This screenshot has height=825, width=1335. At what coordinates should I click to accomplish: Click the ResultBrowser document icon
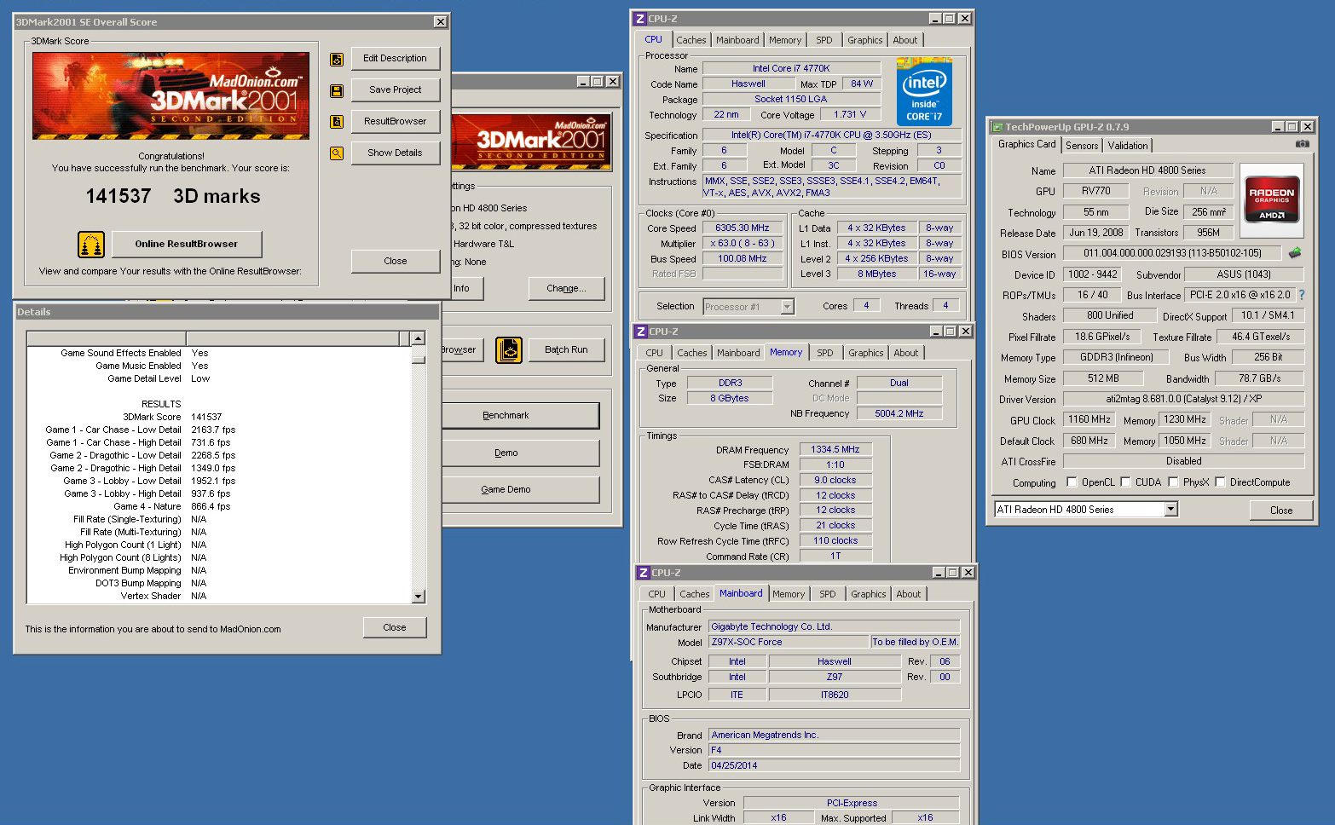pos(337,122)
